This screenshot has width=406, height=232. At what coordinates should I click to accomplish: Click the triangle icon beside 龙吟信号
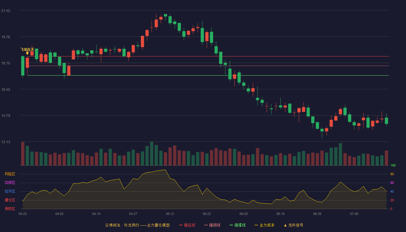tap(285, 225)
